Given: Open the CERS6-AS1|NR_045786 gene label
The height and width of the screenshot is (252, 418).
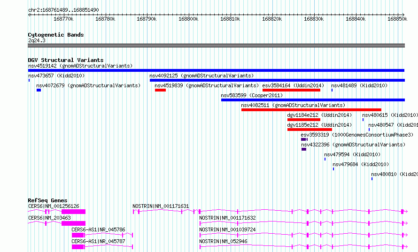Looking at the screenshot, I should pyautogui.click(x=98, y=229).
